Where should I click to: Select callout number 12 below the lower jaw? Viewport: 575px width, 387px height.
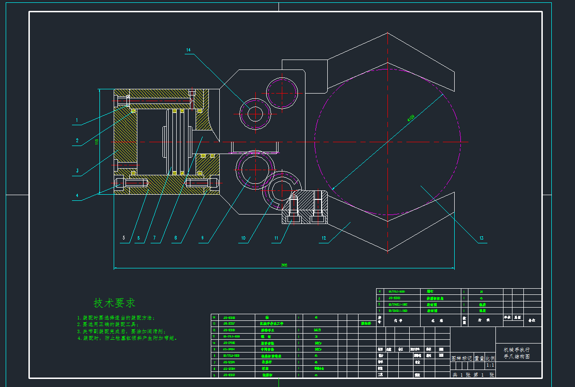pyautogui.click(x=323, y=239)
